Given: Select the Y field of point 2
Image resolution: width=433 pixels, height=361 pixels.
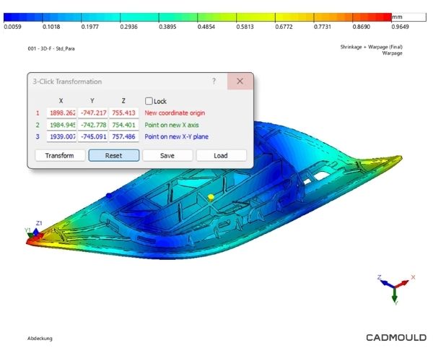Looking at the screenshot, I should pyautogui.click(x=92, y=125).
